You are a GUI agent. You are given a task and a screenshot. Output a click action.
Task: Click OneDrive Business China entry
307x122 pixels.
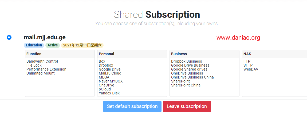click(192, 77)
